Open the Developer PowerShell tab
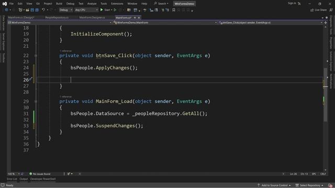The width and height of the screenshot is (335, 188). tap(43, 179)
